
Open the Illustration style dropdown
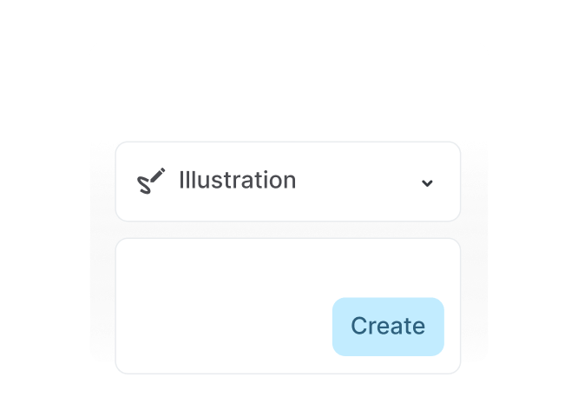point(287,182)
